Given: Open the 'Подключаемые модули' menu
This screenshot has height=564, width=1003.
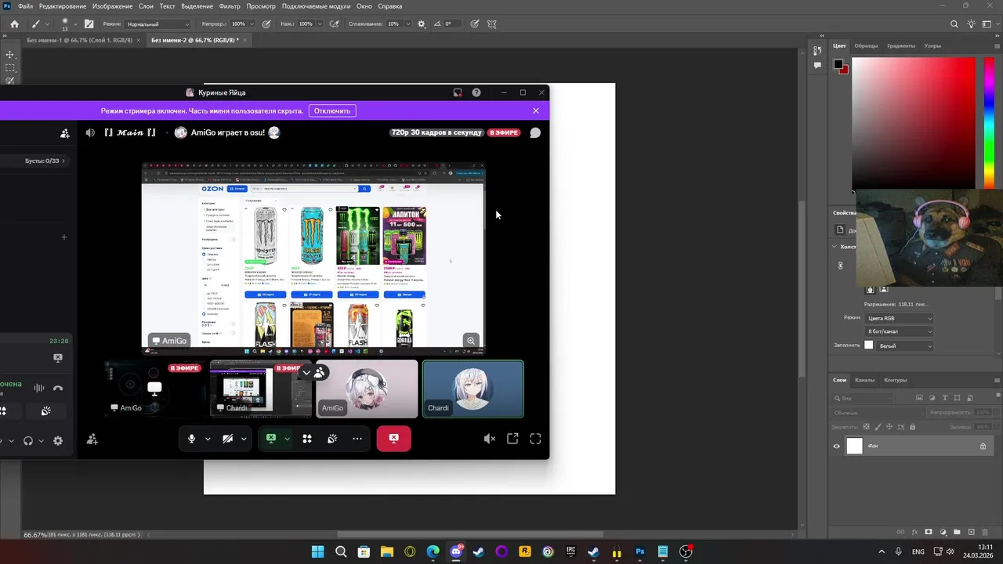Looking at the screenshot, I should click(x=316, y=6).
